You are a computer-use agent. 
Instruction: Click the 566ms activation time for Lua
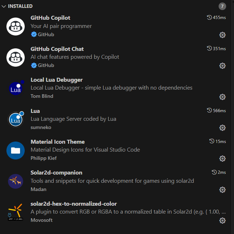[216, 111]
